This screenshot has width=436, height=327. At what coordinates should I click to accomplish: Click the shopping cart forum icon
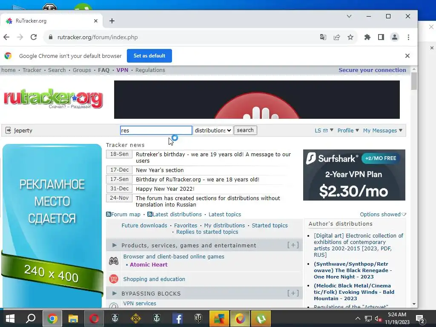click(113, 279)
